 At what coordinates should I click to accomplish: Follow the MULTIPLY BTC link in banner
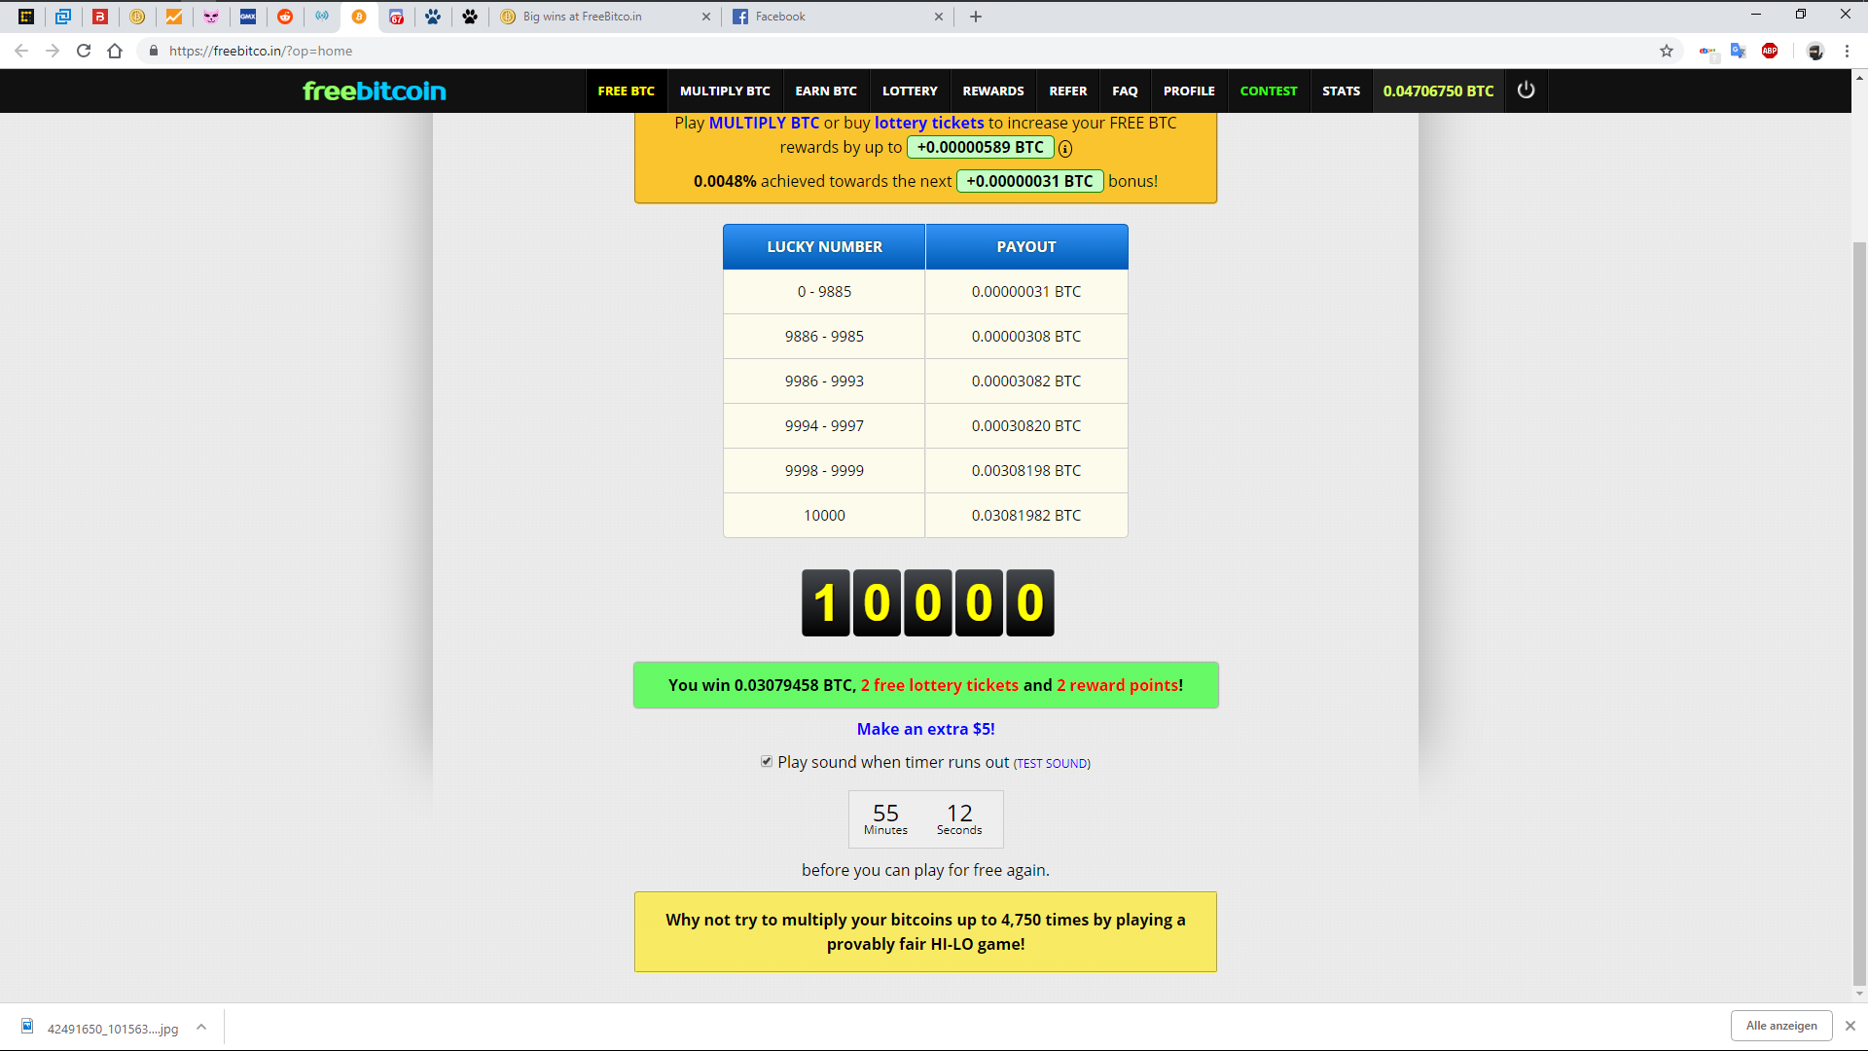(x=764, y=123)
